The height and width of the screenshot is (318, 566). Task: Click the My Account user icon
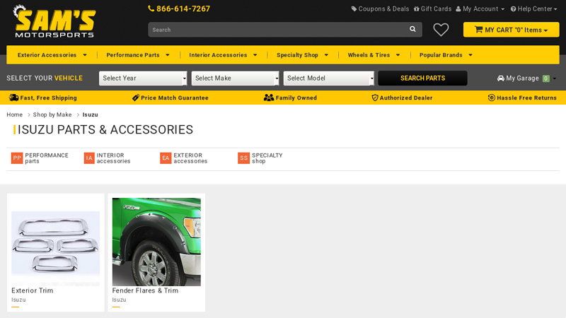point(458,9)
